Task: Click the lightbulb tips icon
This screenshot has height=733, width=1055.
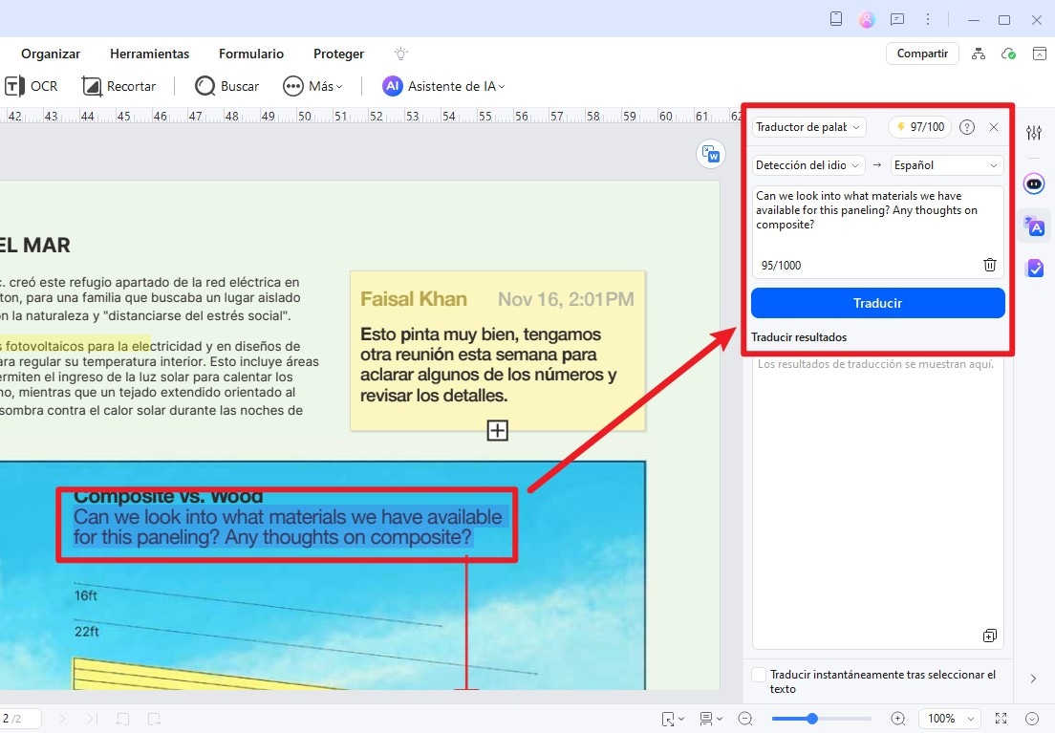Action: 401,54
